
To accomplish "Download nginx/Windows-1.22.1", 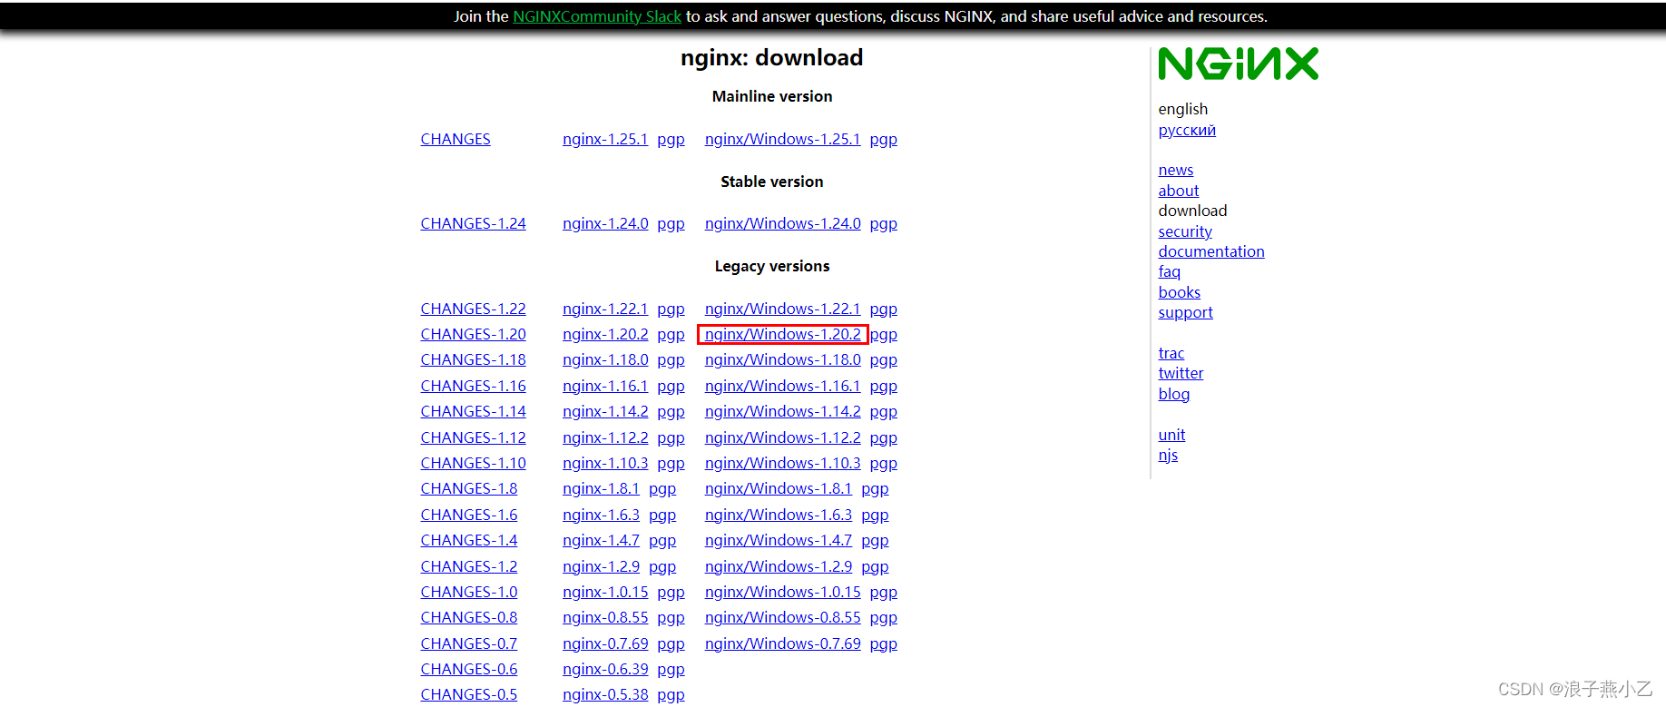I will click(782, 309).
